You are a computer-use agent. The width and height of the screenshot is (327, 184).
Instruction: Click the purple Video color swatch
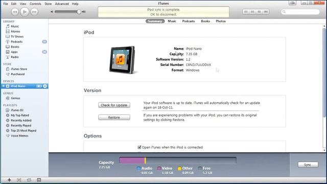coord(159,168)
